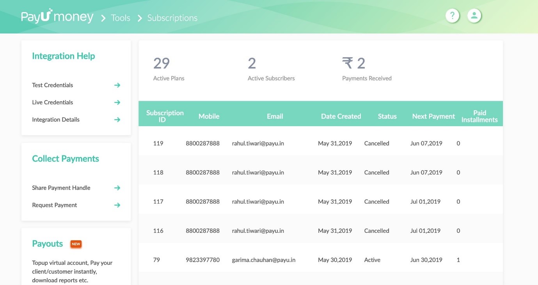Select the Tools breadcrumb item
The height and width of the screenshot is (285, 538).
point(120,18)
